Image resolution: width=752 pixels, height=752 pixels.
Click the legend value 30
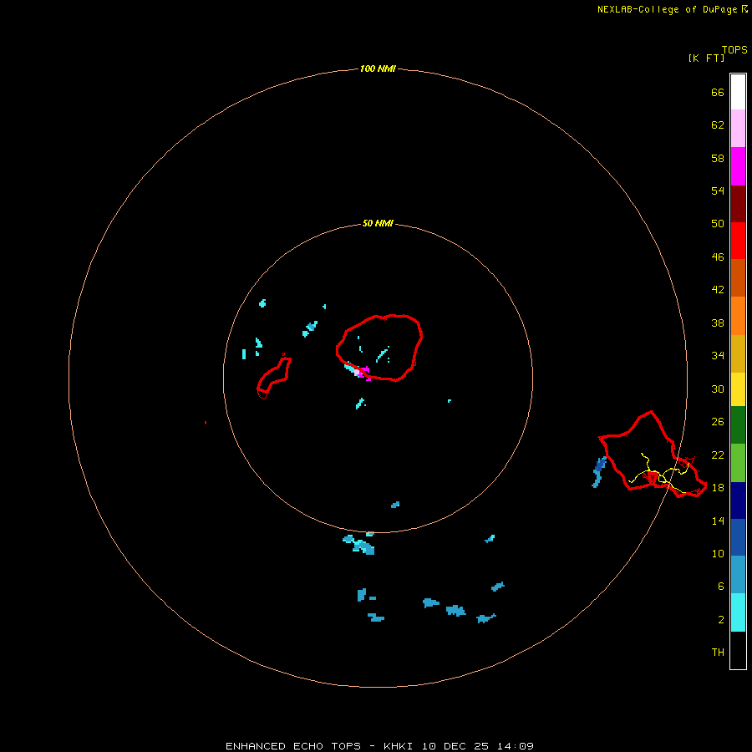pyautogui.click(x=718, y=389)
